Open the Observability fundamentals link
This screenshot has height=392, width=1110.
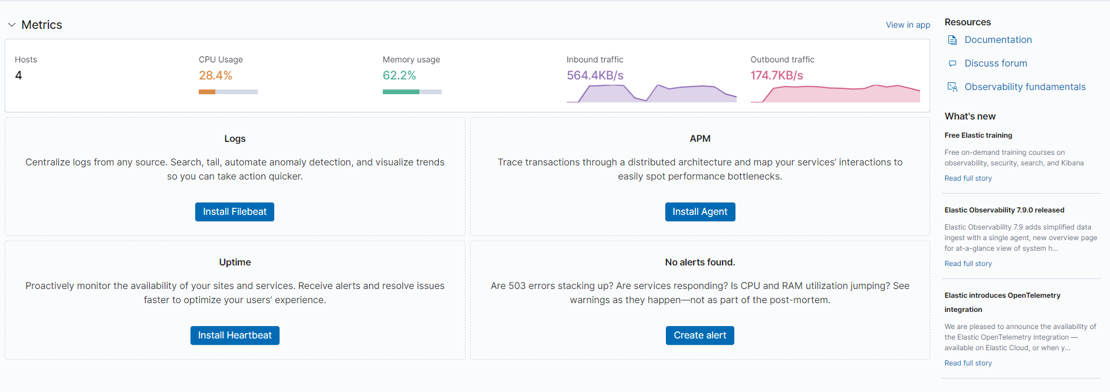tap(1024, 87)
